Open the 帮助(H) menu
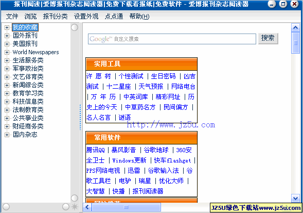Screen dimensions: 303x213 tap(139, 17)
